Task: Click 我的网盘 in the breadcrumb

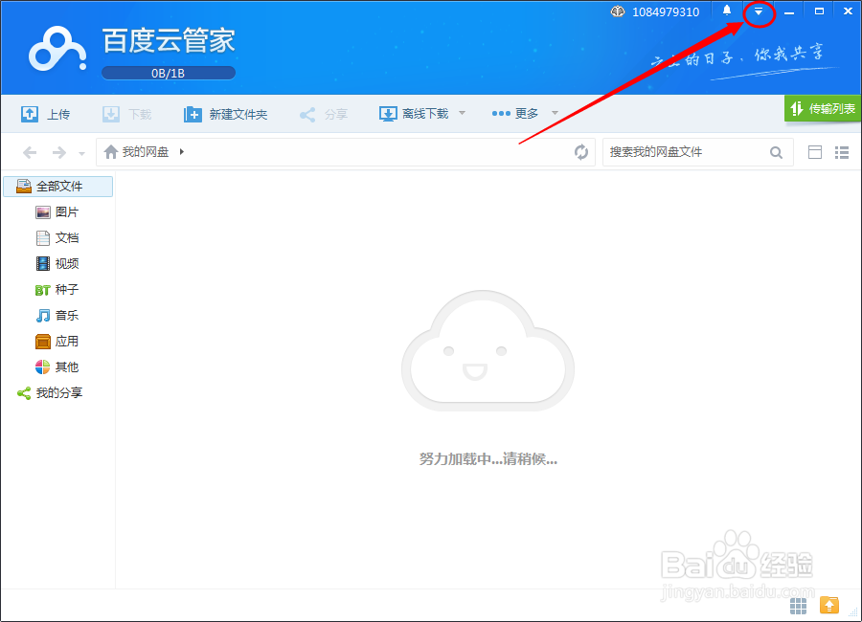Action: pos(146,151)
